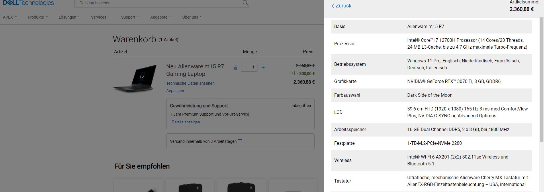Open the Neu Alienware m15 R7 product title
This screenshot has width=544, height=192.
(x=195, y=70)
